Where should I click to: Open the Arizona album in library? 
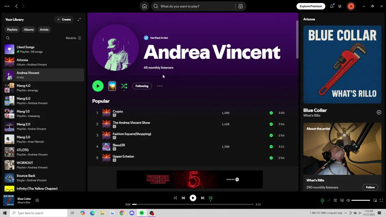(44, 62)
